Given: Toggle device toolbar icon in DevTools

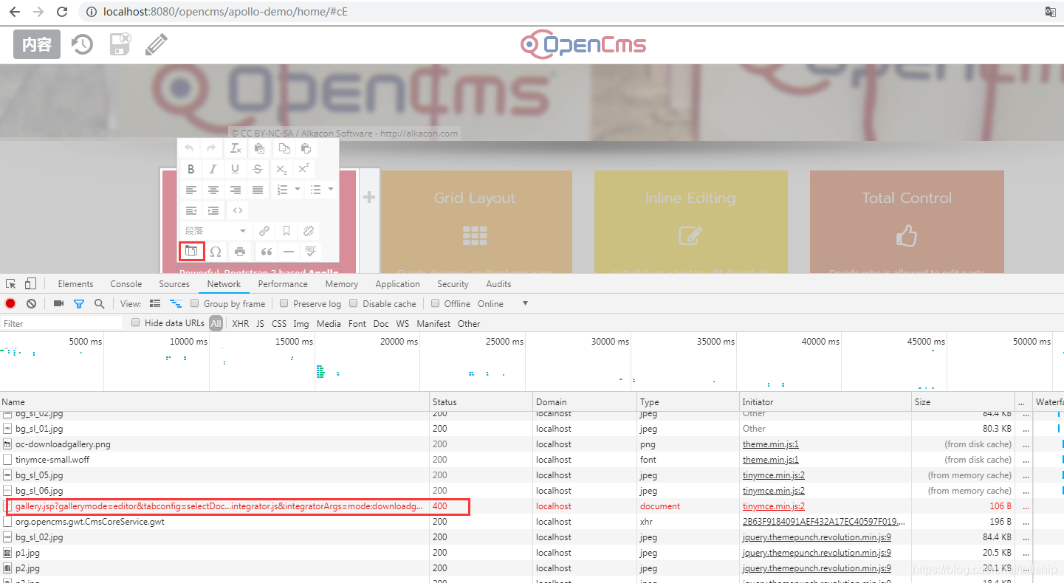Looking at the screenshot, I should pos(30,283).
